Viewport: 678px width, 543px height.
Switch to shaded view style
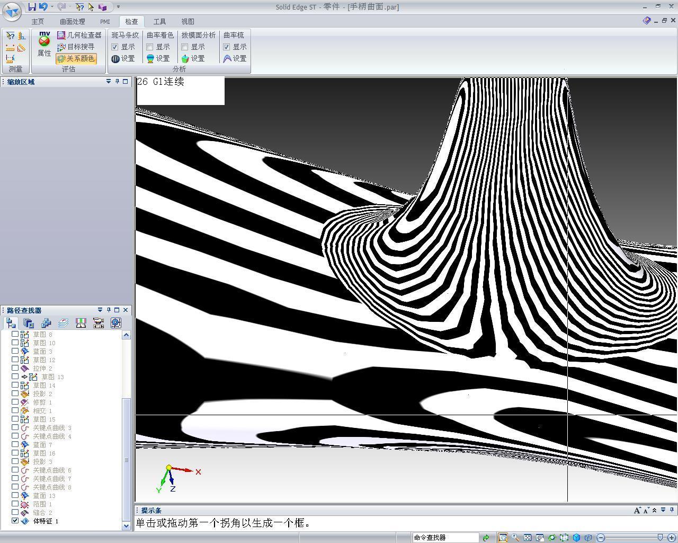click(x=576, y=538)
